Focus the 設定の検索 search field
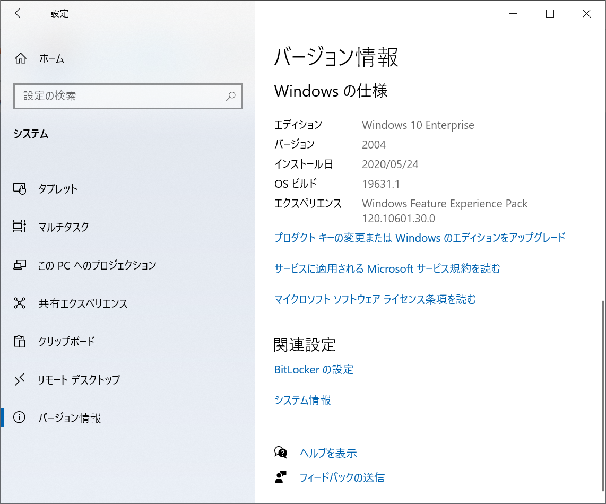 coord(128,96)
